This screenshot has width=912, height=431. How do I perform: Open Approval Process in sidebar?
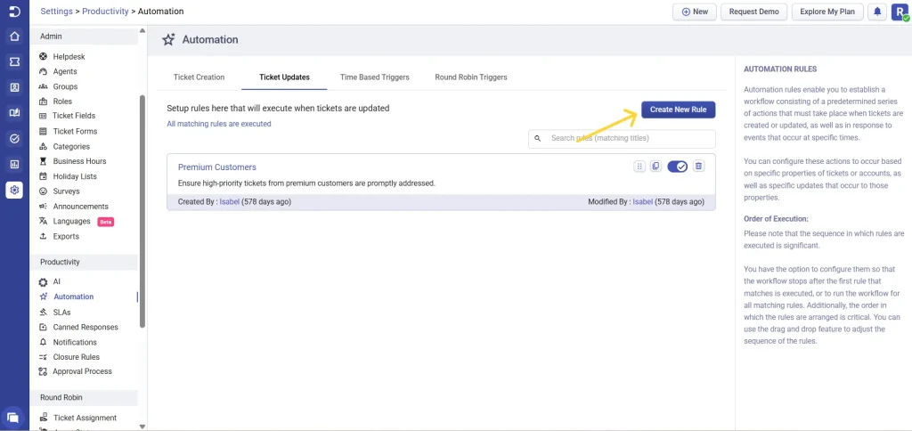[82, 371]
